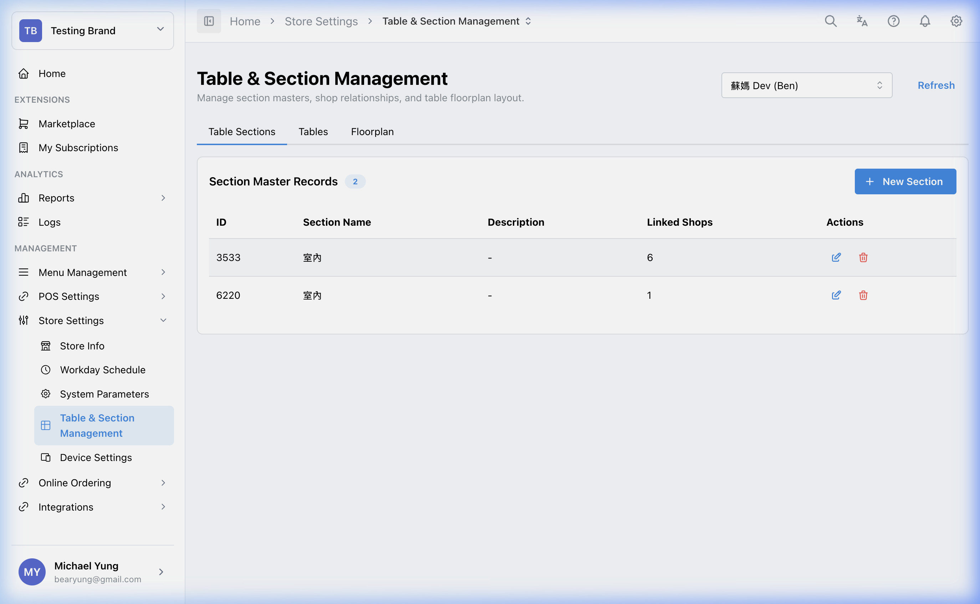Click the Refresh link
The width and height of the screenshot is (980, 604).
point(936,86)
